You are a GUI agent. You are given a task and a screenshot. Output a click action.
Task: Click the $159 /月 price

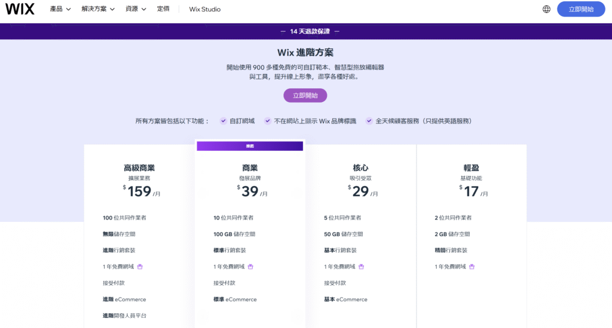point(141,191)
